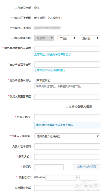The height and width of the screenshot is (195, 108).
Task: Expand the 市辖区 city dropdown
Action: (67, 38)
